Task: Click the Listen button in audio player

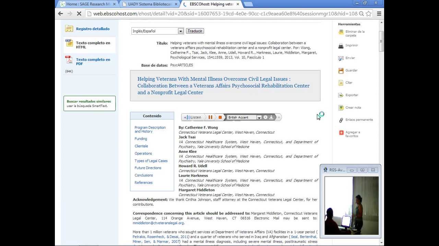Action: coord(193,117)
